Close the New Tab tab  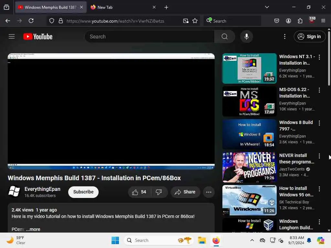tap(154, 7)
